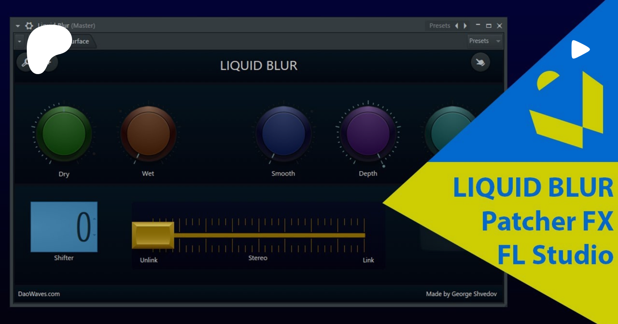This screenshot has height=324, width=618.
Task: Click the round randomize button top right
Action: click(480, 62)
